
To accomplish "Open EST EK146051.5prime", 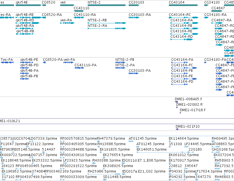I will (x=160, y=152).
